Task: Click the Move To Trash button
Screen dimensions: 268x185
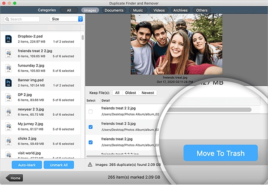Action: 221,153
